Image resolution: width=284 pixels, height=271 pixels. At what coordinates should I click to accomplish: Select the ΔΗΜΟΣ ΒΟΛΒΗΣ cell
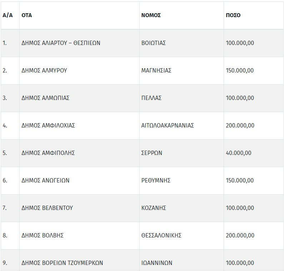(43, 235)
